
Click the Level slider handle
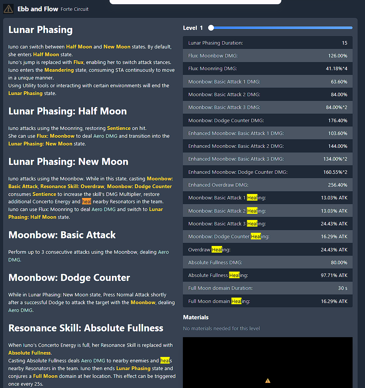coord(211,28)
